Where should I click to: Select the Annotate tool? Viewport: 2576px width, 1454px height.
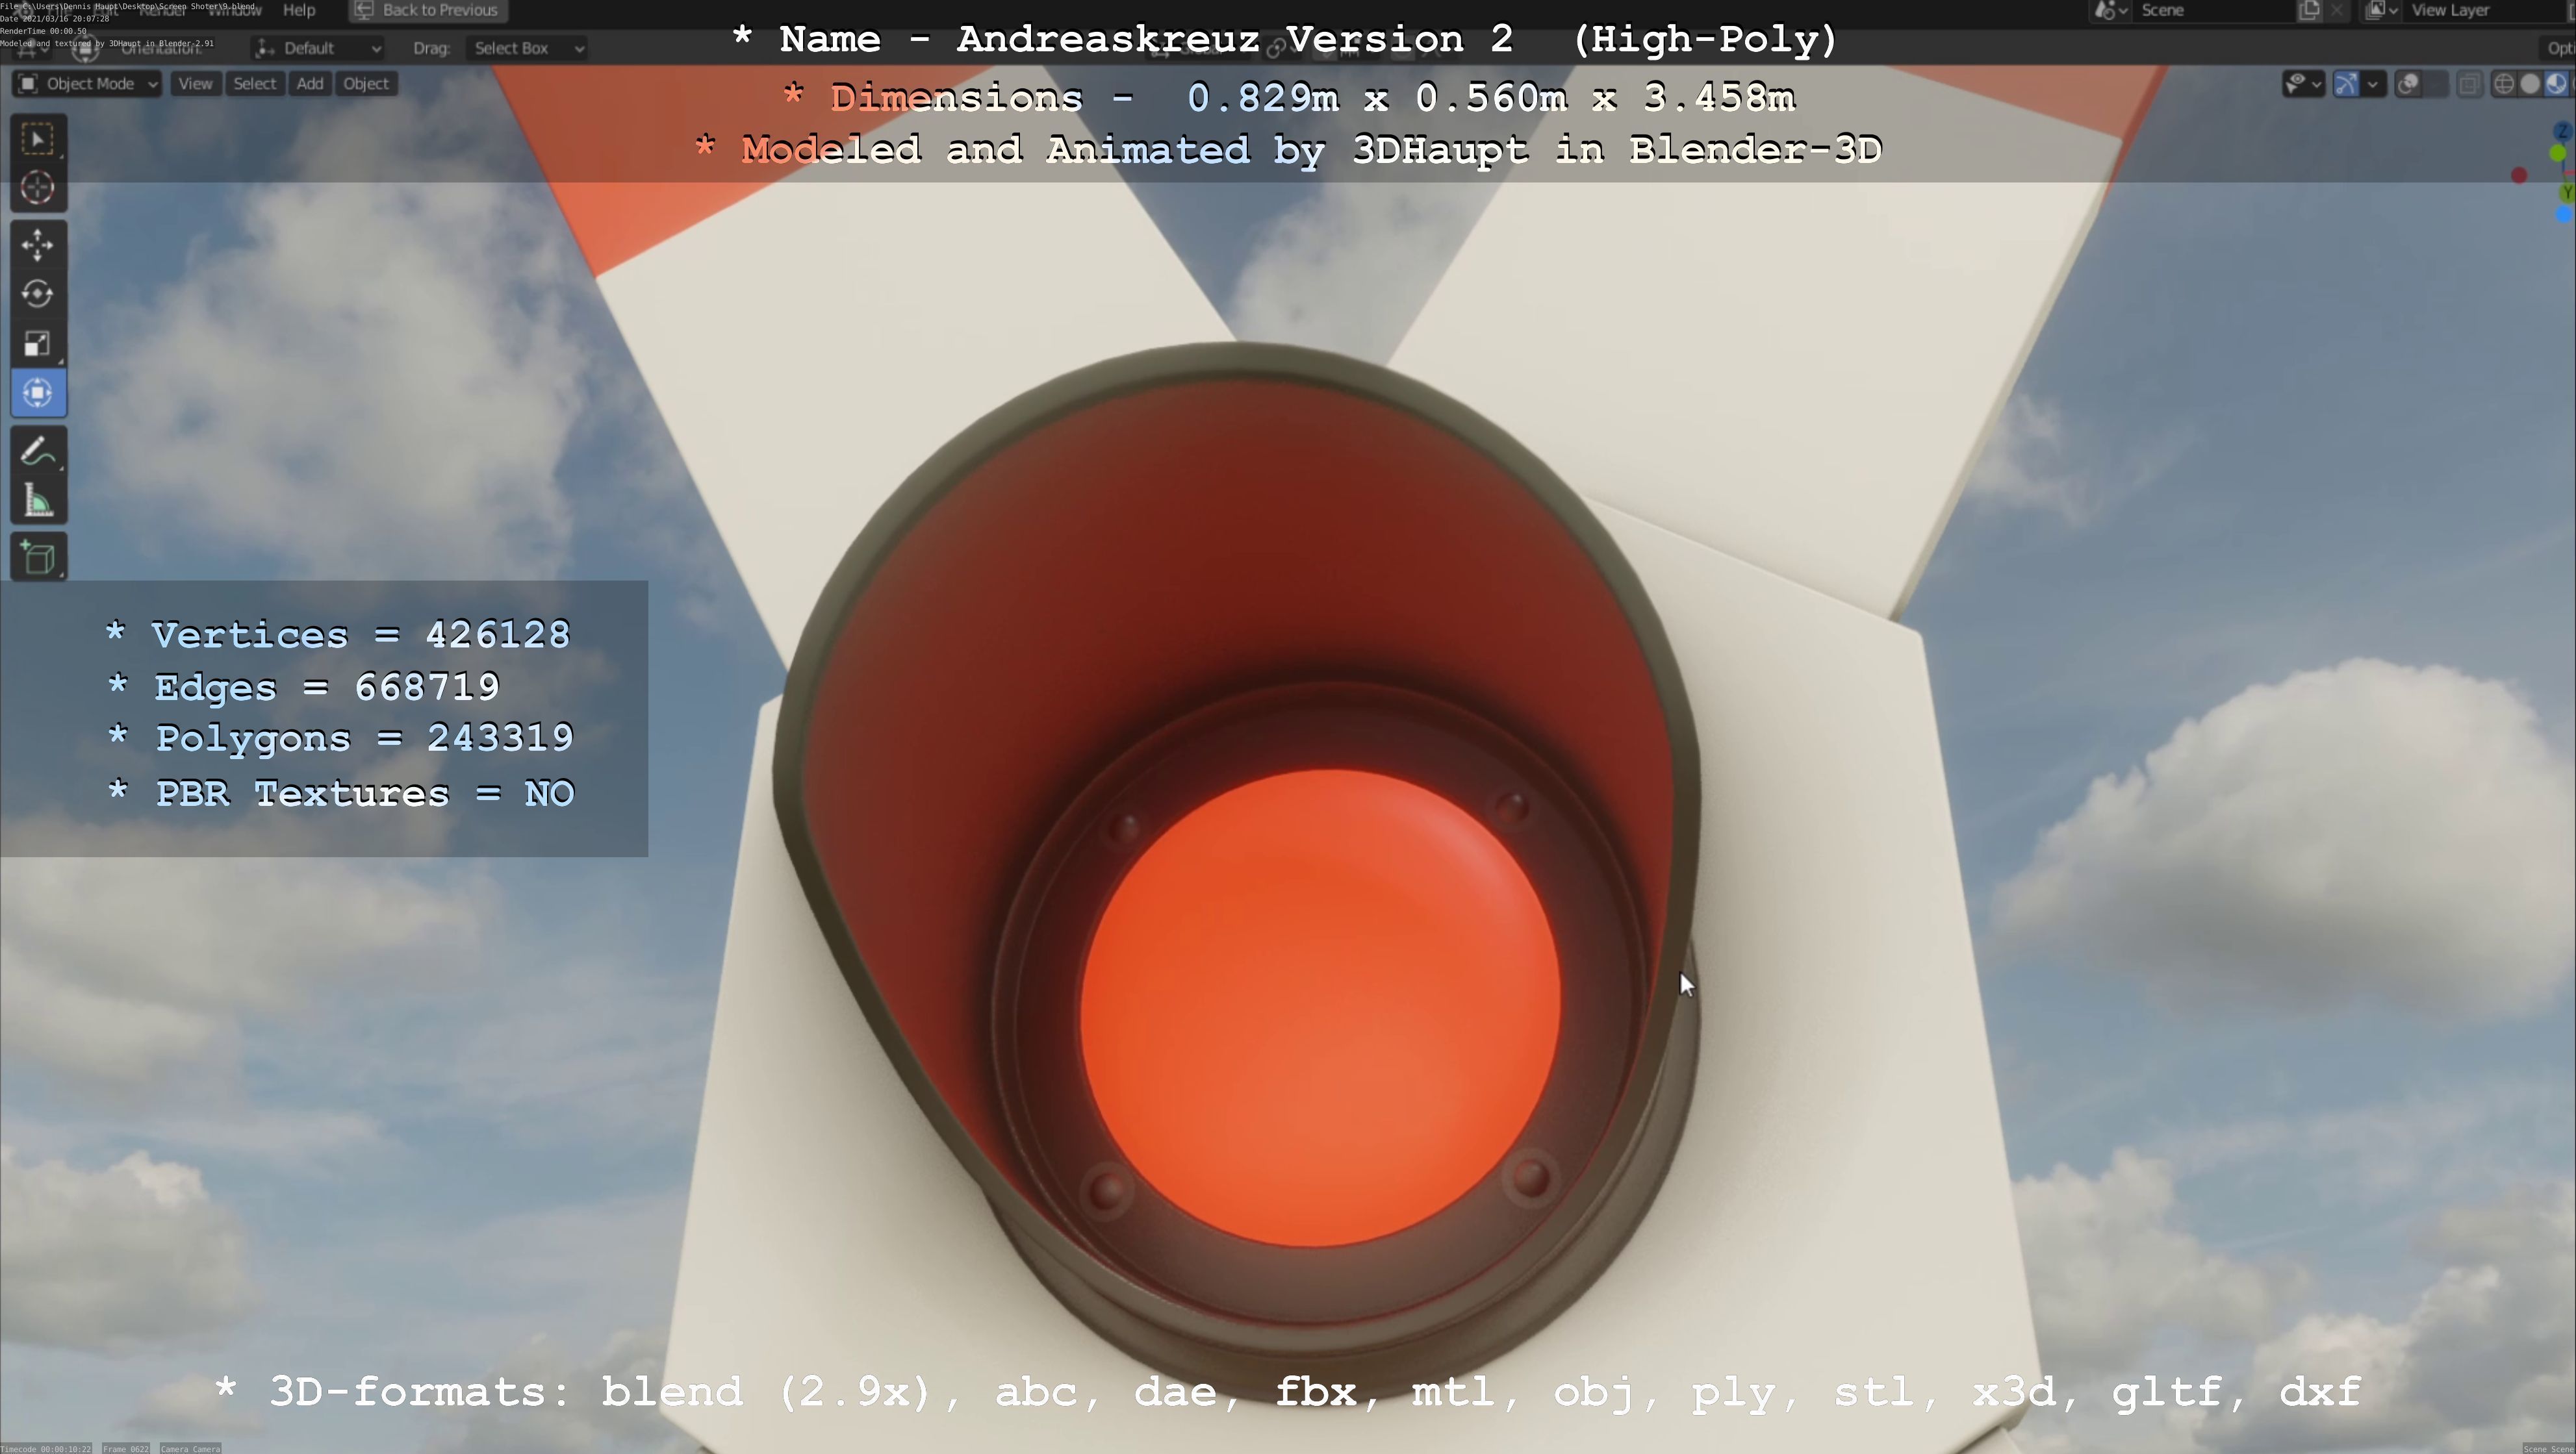[38, 451]
